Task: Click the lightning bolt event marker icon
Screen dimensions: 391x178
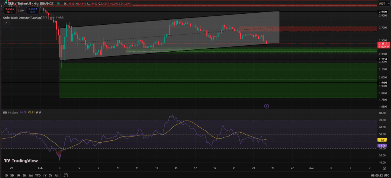Action: [267, 106]
